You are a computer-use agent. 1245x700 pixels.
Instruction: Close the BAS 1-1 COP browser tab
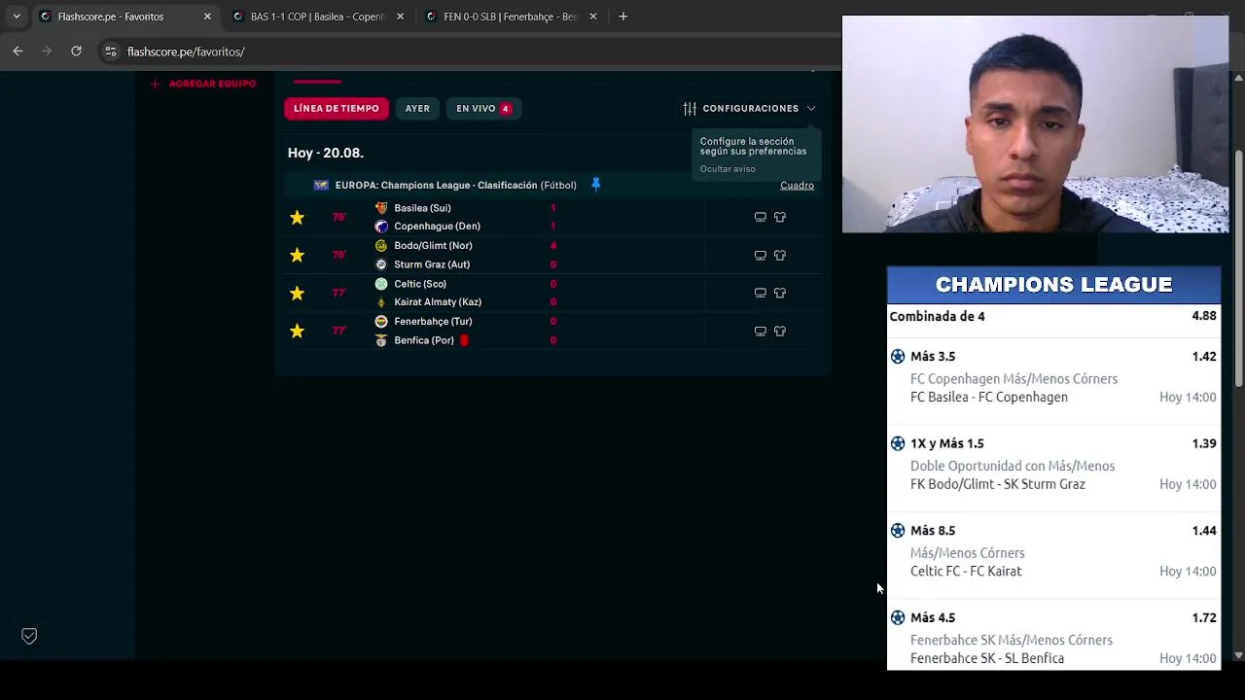[x=401, y=17]
